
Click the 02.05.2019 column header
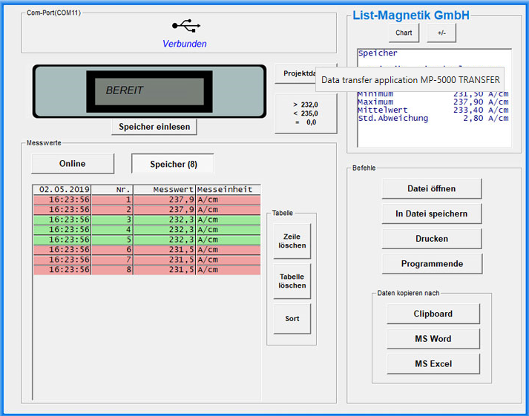click(62, 189)
